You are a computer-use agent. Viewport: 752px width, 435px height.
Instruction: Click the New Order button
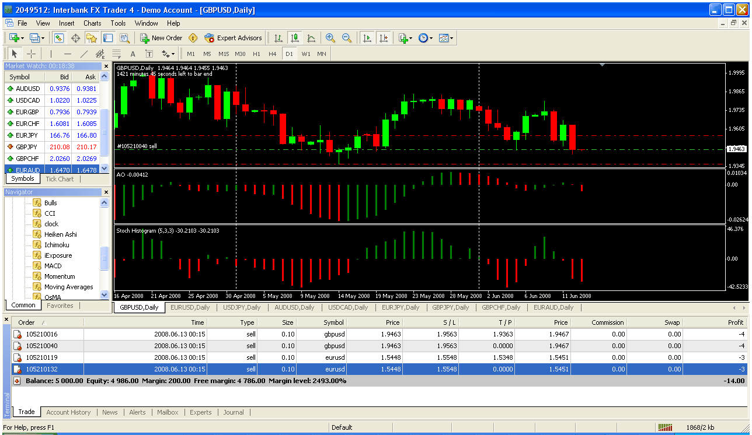[161, 38]
